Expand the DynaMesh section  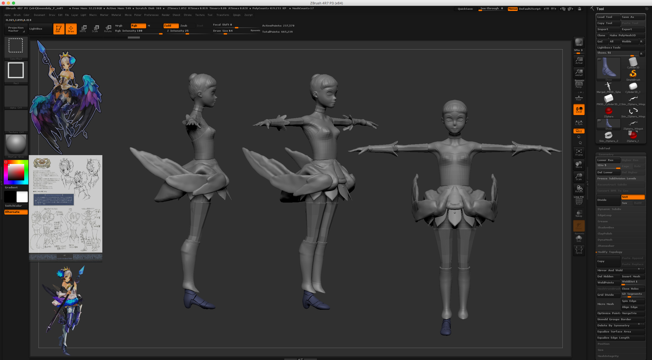[x=605, y=240]
